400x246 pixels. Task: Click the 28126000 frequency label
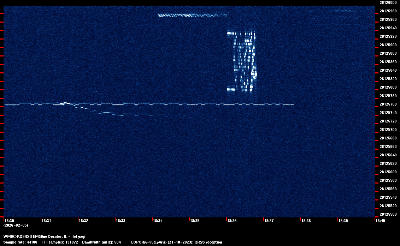[x=388, y=2]
